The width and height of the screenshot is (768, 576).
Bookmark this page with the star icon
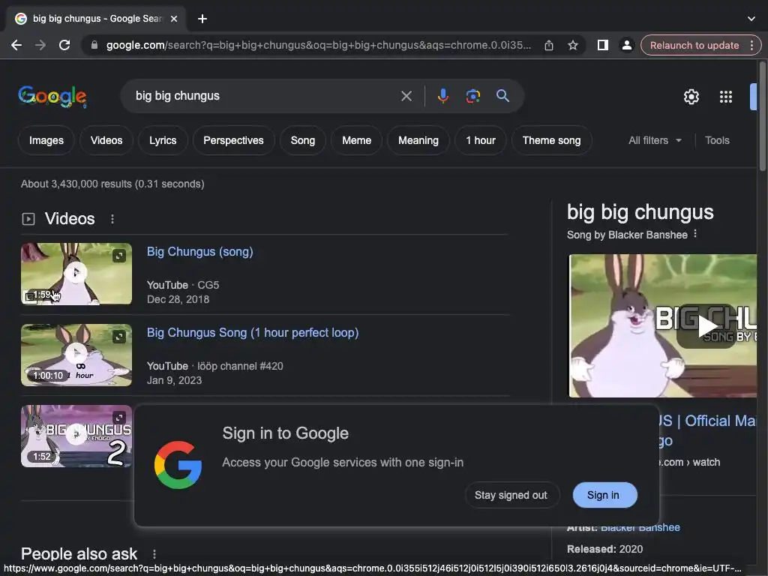pyautogui.click(x=572, y=45)
